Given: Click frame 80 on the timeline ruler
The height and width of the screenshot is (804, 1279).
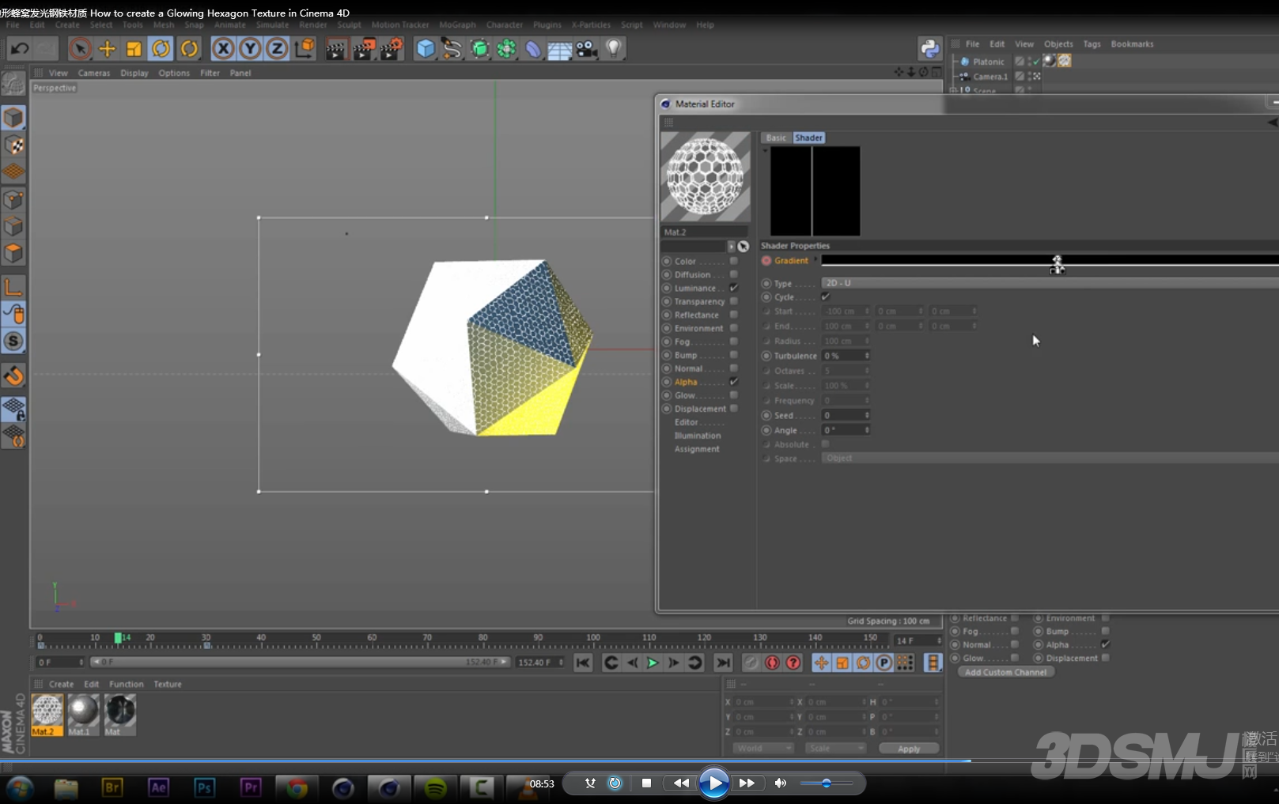Looking at the screenshot, I should click(x=482, y=638).
